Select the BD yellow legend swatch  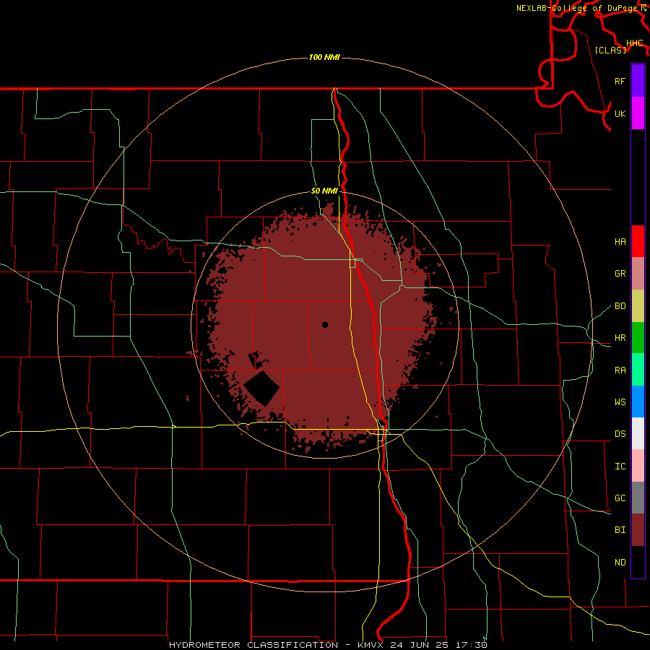[638, 306]
